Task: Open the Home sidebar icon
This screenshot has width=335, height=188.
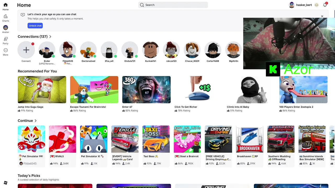Action: (5, 5)
